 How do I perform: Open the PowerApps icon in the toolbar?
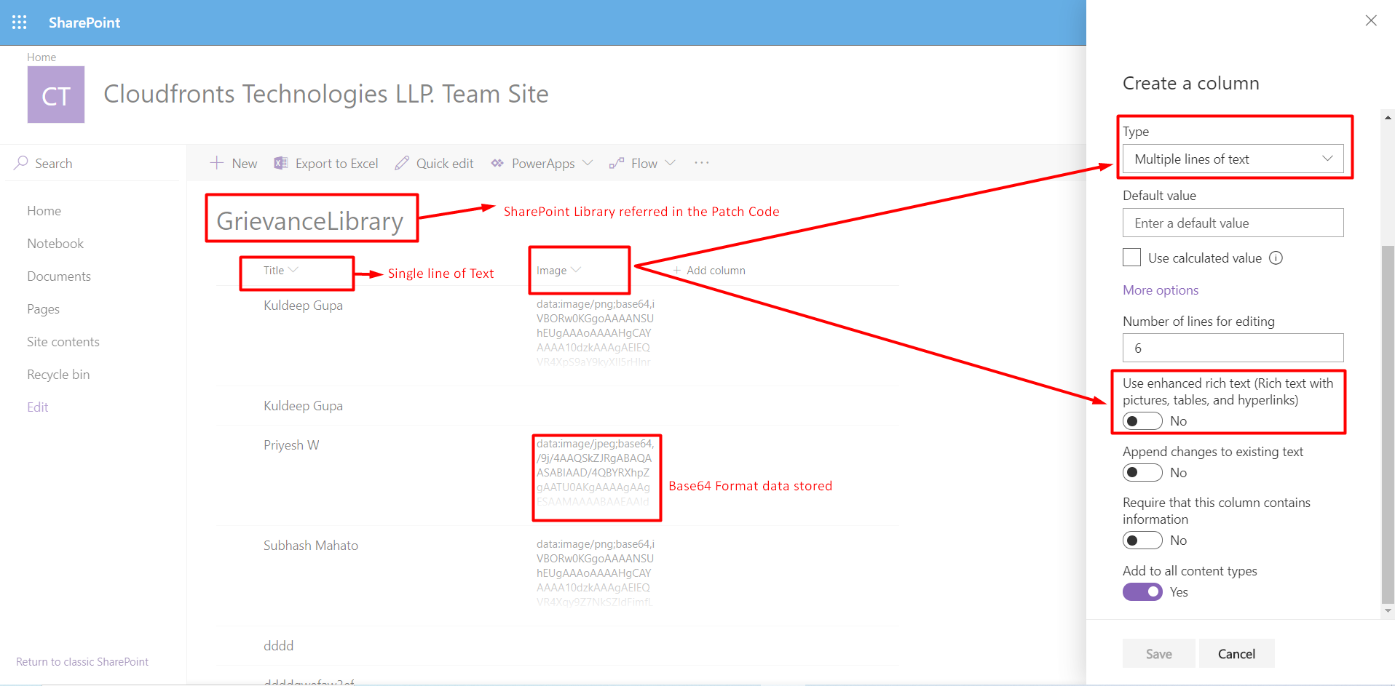point(497,163)
